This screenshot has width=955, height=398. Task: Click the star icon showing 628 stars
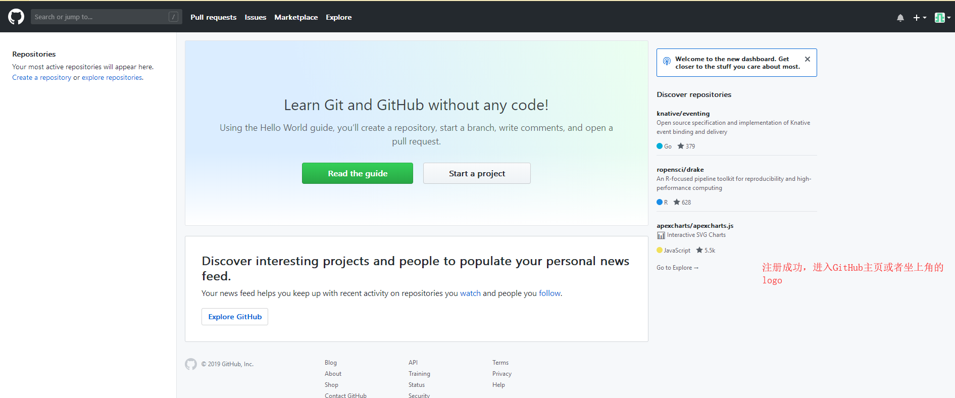677,202
